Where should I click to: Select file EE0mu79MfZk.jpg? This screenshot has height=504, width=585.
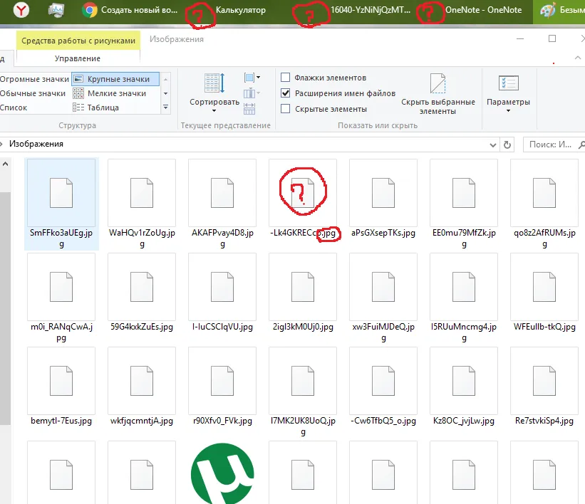[464, 204]
